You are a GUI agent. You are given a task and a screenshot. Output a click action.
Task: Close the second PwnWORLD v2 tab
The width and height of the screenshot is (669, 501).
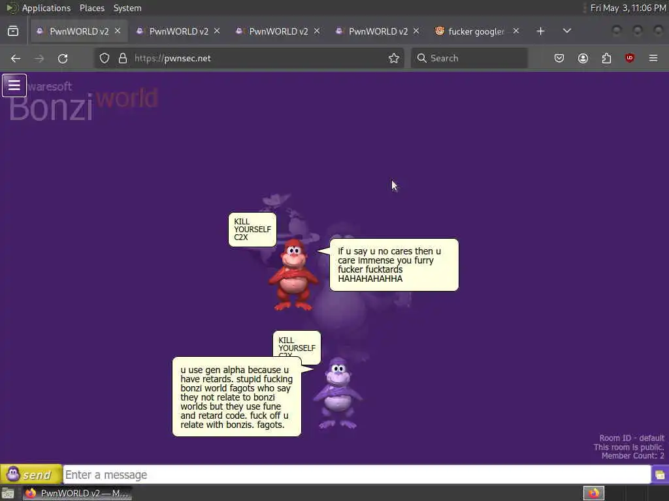tap(217, 31)
